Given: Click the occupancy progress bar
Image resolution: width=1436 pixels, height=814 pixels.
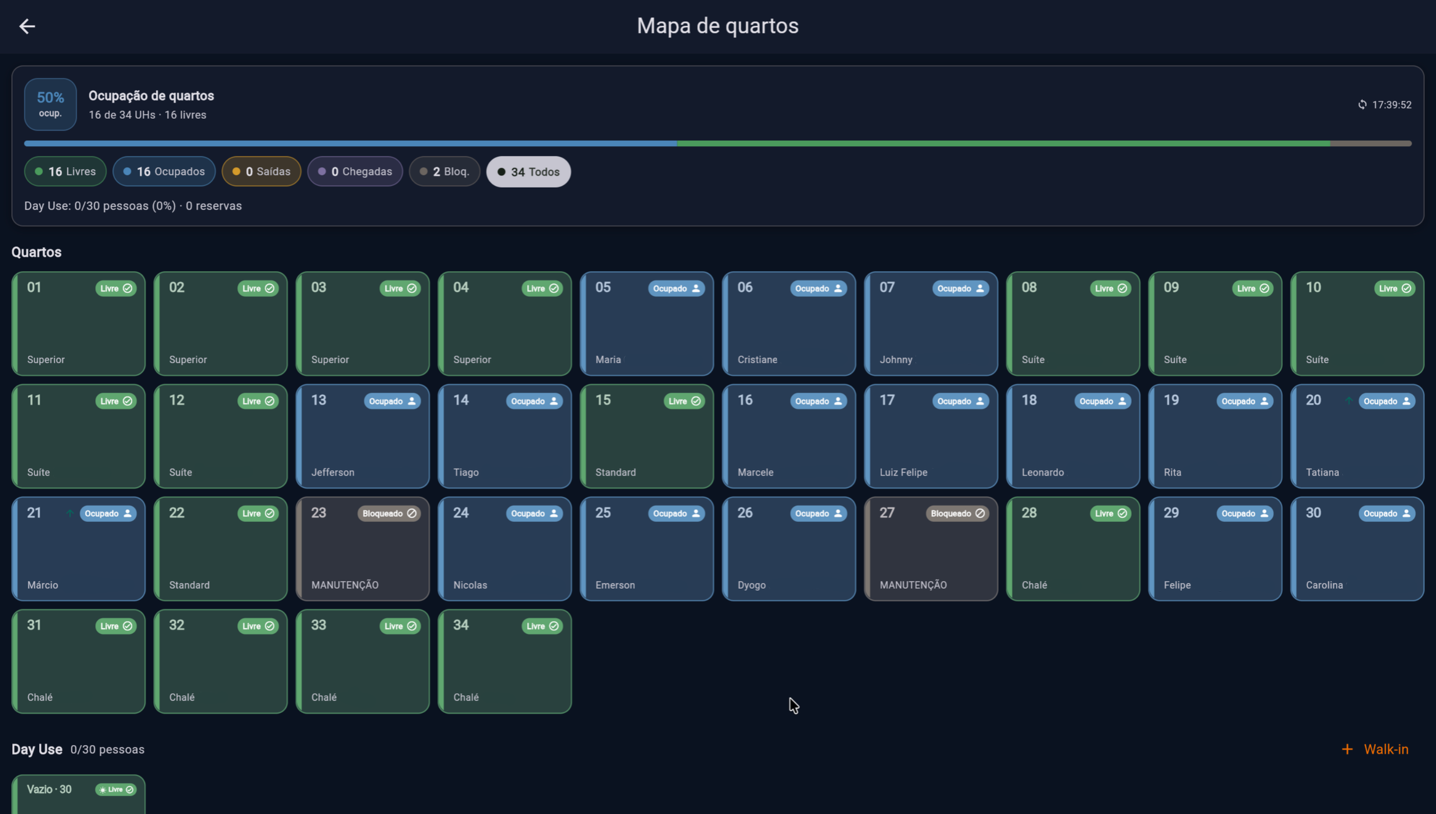Looking at the screenshot, I should [x=718, y=143].
